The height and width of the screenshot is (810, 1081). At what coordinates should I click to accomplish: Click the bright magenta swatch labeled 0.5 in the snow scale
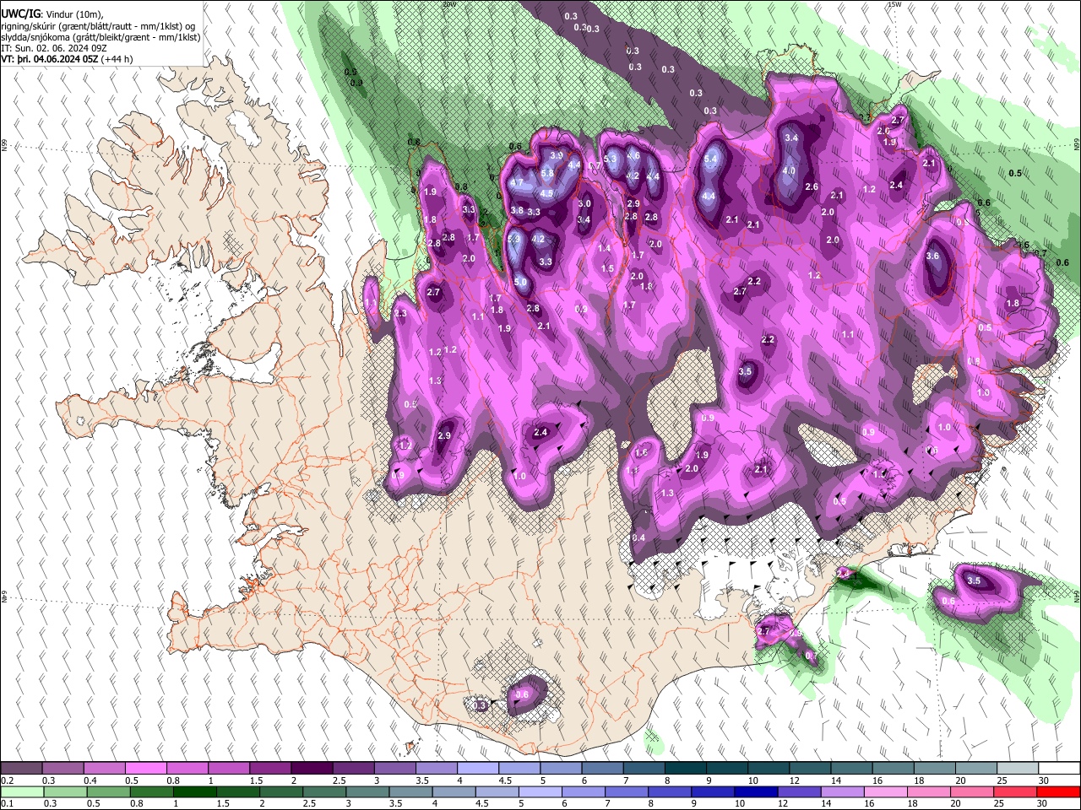click(145, 769)
